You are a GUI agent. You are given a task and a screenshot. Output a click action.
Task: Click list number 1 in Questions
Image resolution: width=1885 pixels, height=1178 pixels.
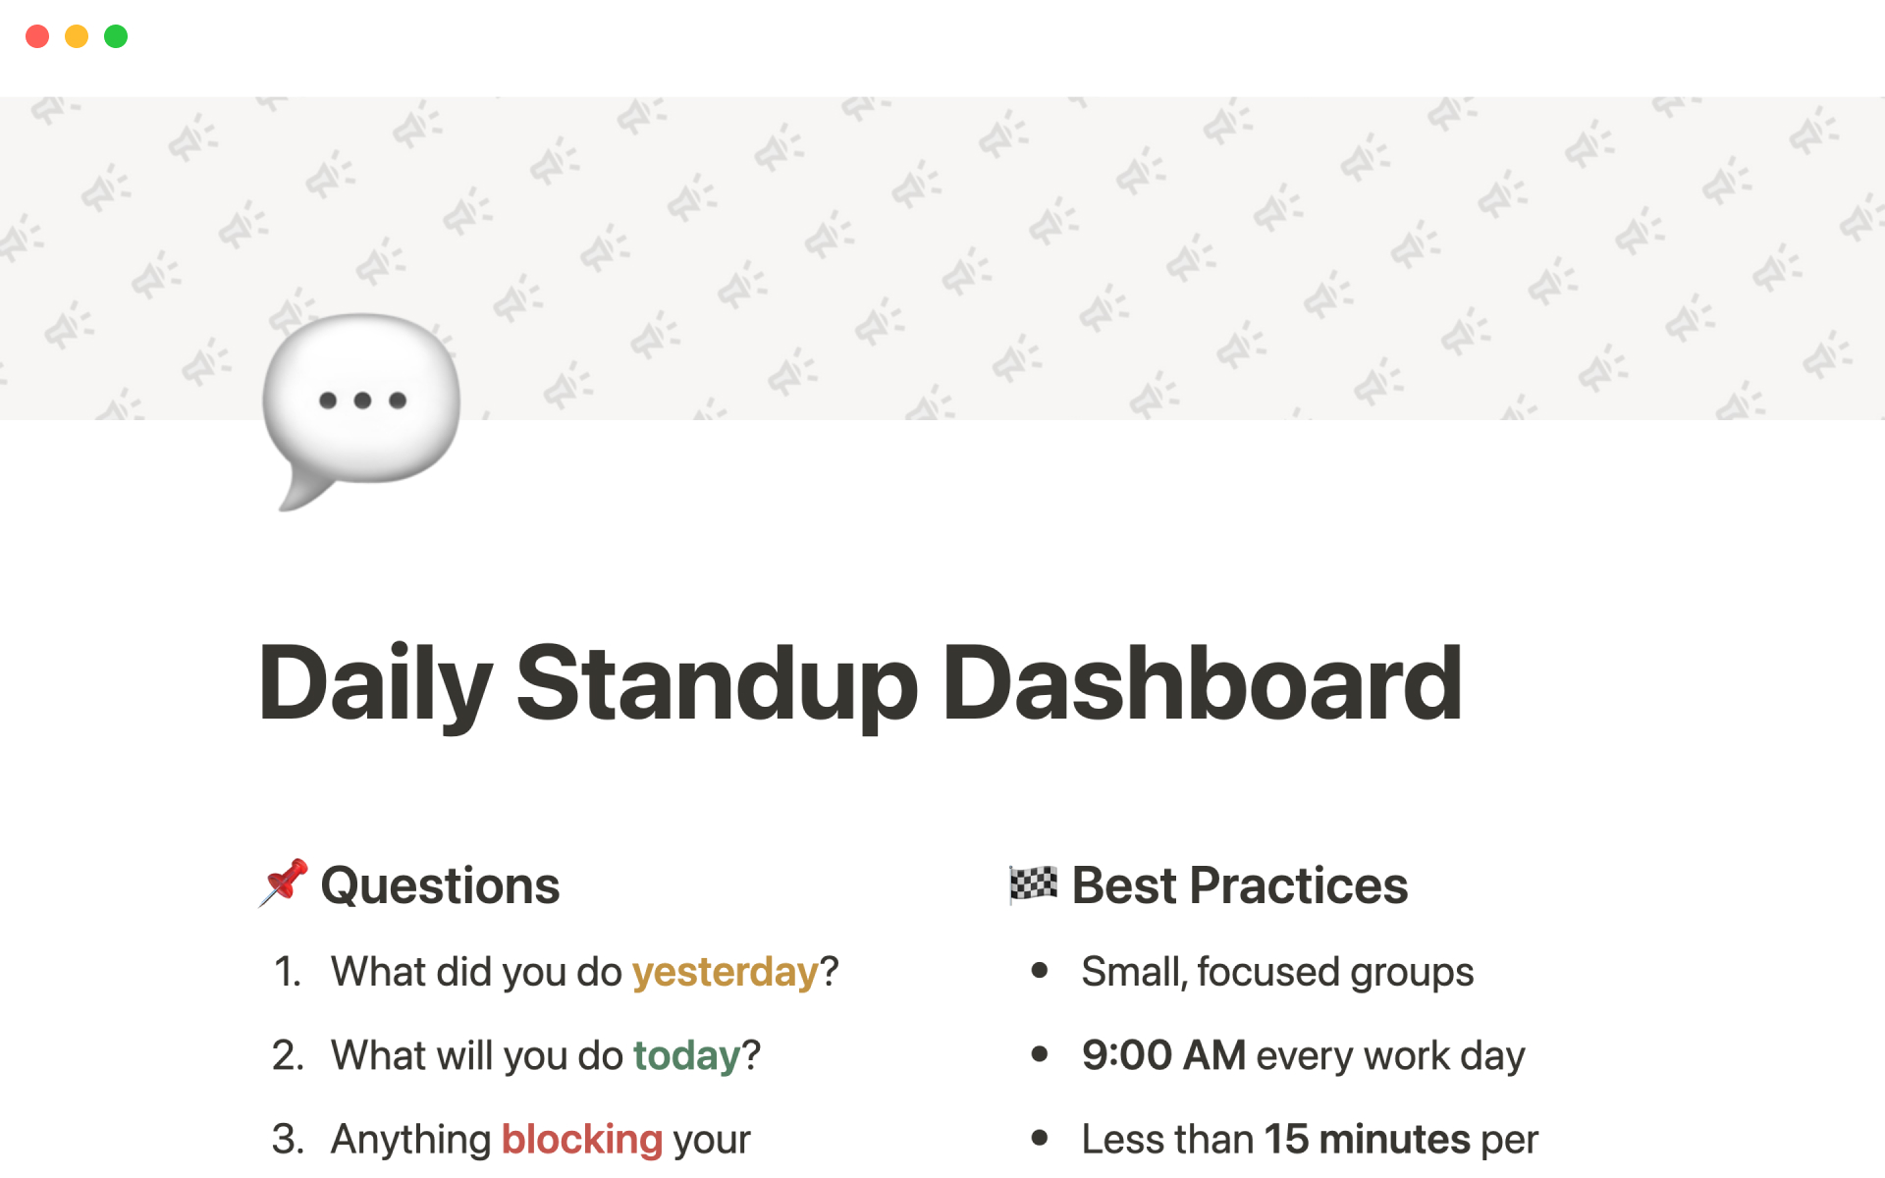[x=287, y=972]
